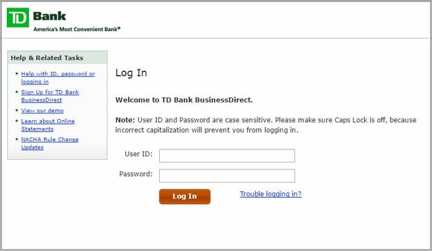
Task: Focus the User ID input field
Action: 227,156
